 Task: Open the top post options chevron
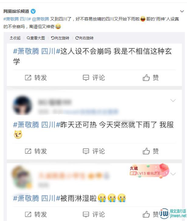pyautogui.click(x=182, y=11)
